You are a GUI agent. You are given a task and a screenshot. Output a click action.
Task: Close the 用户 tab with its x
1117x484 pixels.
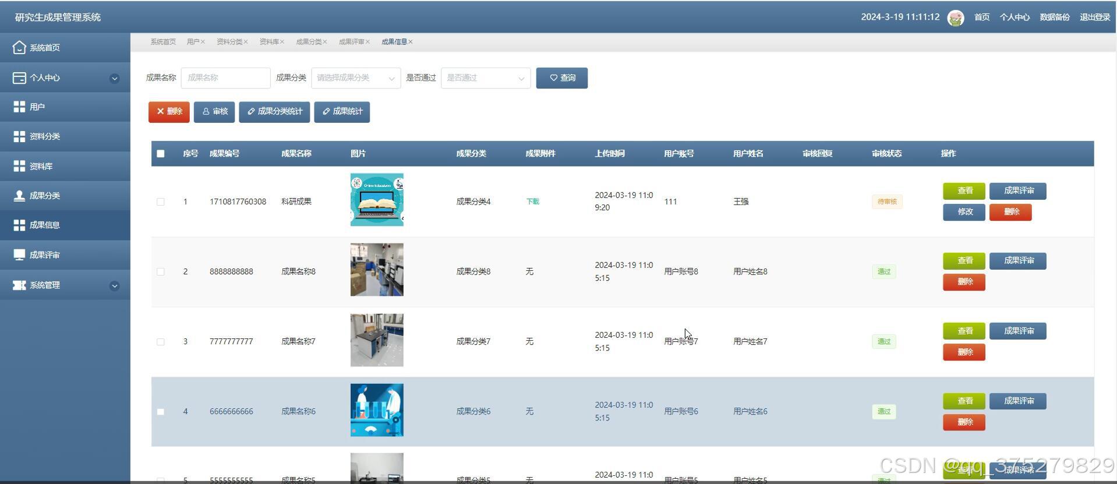tap(203, 42)
